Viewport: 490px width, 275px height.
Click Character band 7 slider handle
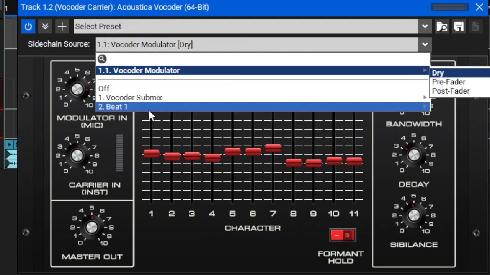pyautogui.click(x=273, y=148)
